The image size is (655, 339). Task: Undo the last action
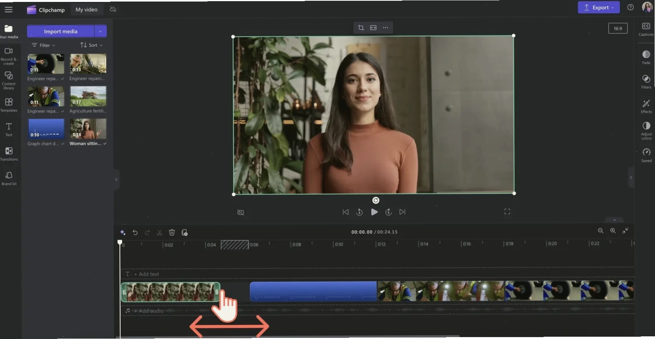coord(135,232)
